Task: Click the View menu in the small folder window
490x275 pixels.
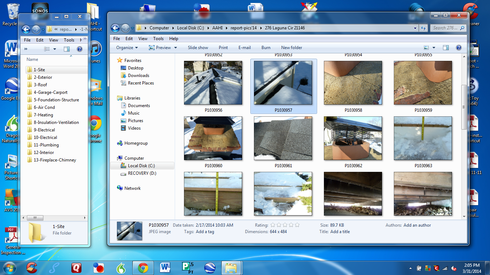Action: 53,40
